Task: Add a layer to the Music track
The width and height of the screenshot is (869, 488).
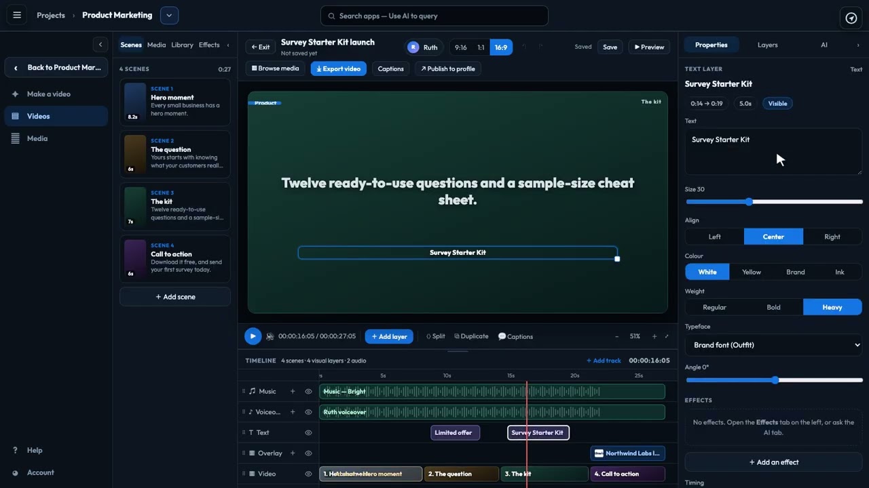Action: (293, 391)
